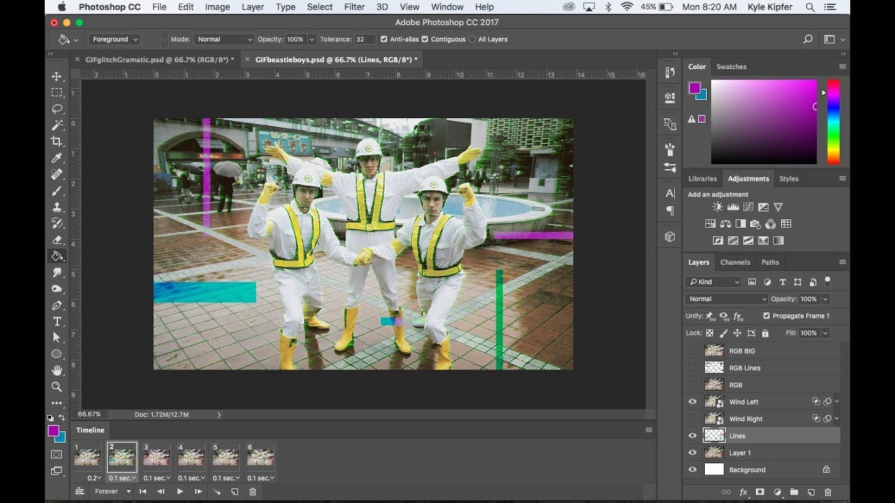Viewport: 895px width, 503px height.
Task: Toggle the Anti-alias checkbox
Action: 383,39
